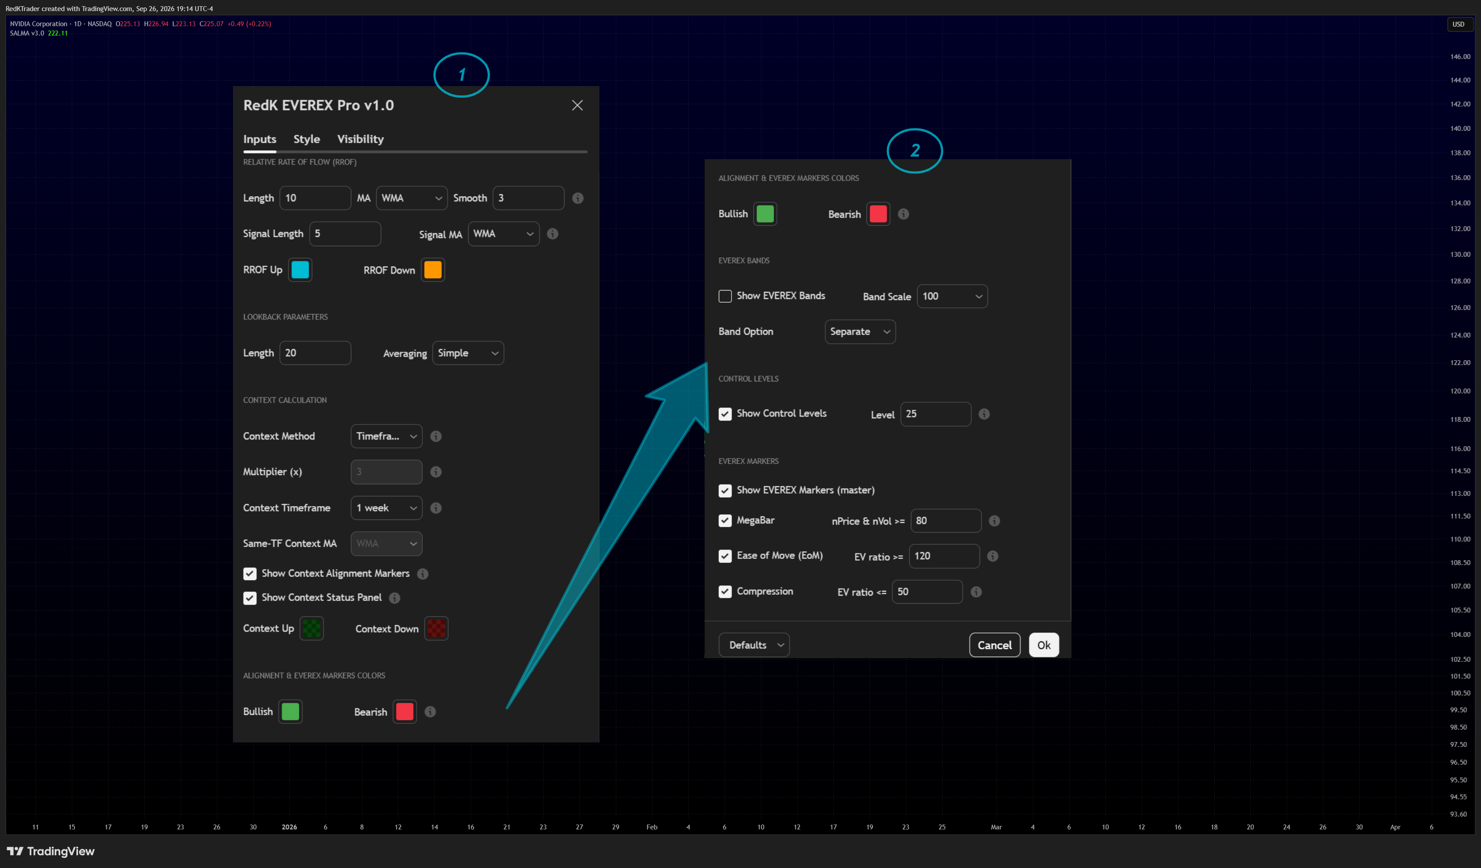Uncheck the MegaBar checkbox
This screenshot has height=868, width=1481.
[x=725, y=521]
